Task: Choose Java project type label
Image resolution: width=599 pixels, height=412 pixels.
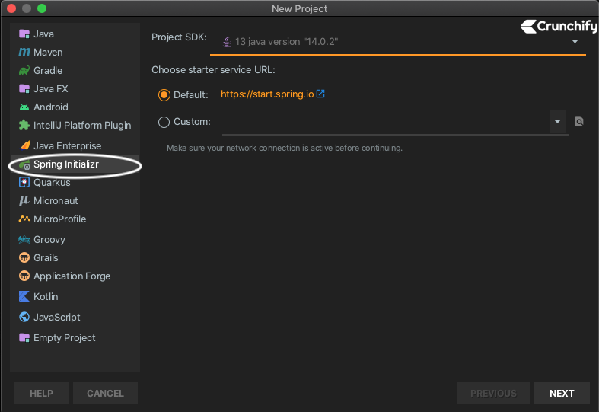Action: [x=43, y=34]
